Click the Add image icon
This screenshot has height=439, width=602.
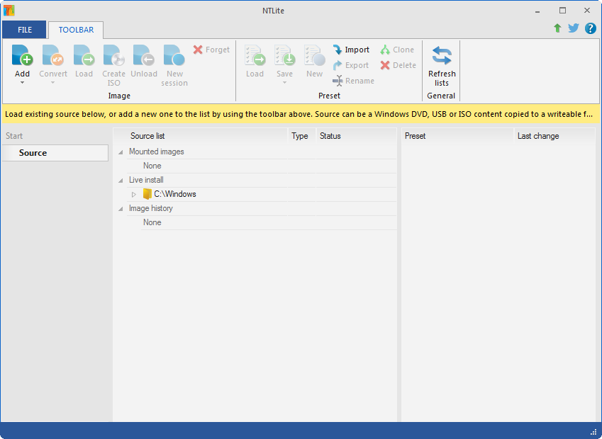[x=22, y=55]
